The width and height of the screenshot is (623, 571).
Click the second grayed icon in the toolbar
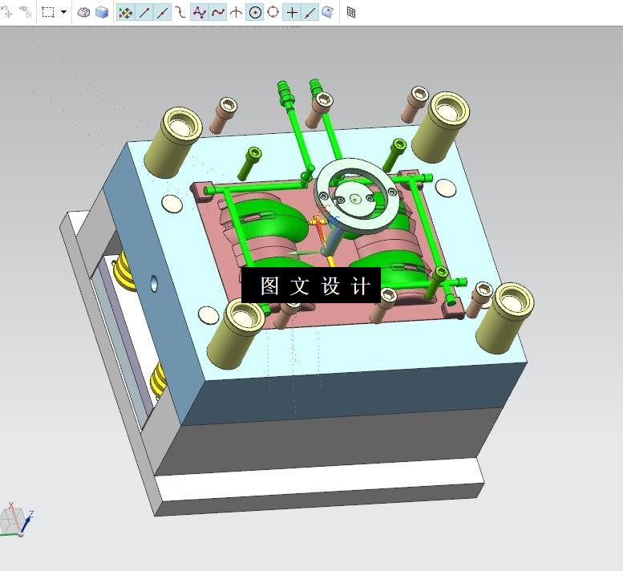[x=26, y=12]
